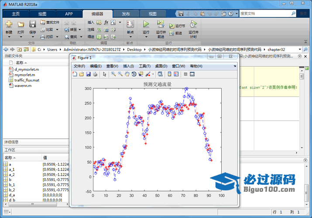Toggle the Insert Legend button

[176, 74]
